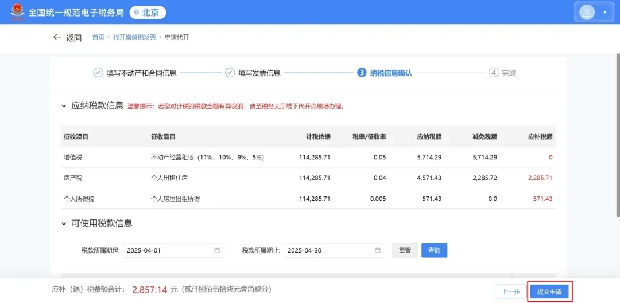The width and height of the screenshot is (620, 303).
Task: Go to 首页 in the breadcrumb
Action: pyautogui.click(x=98, y=37)
